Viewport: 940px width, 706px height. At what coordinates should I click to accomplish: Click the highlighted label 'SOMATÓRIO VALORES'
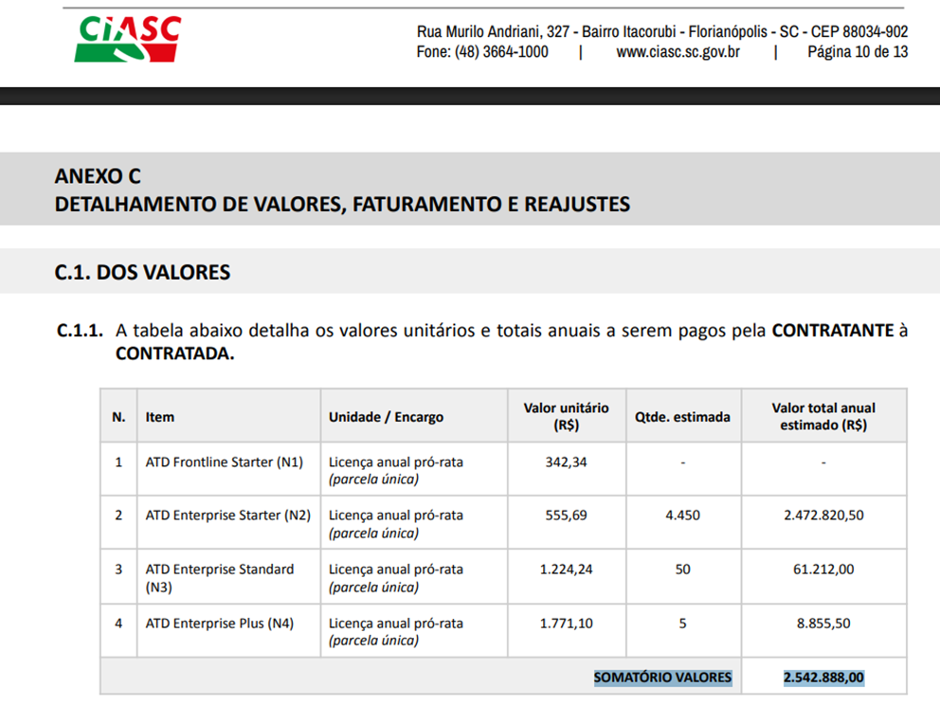click(662, 678)
